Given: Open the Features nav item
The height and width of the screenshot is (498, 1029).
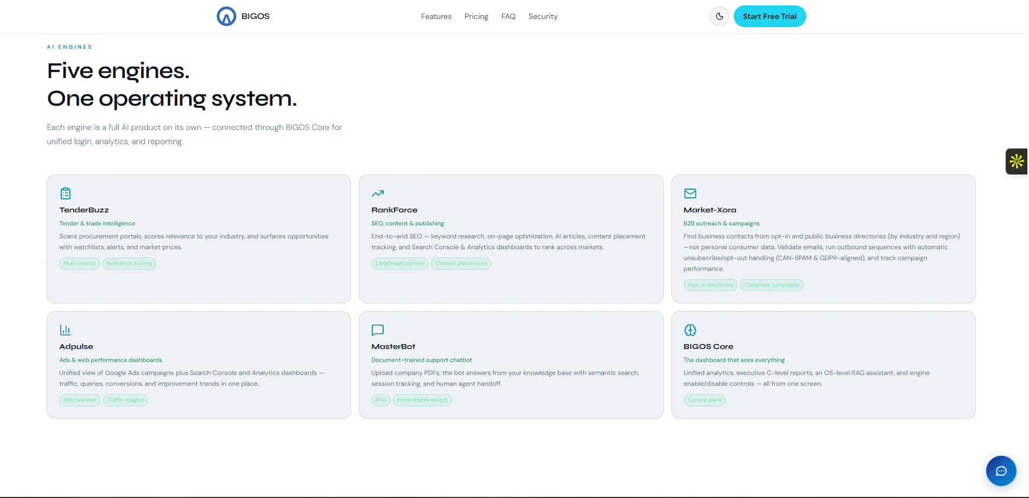Looking at the screenshot, I should [436, 16].
